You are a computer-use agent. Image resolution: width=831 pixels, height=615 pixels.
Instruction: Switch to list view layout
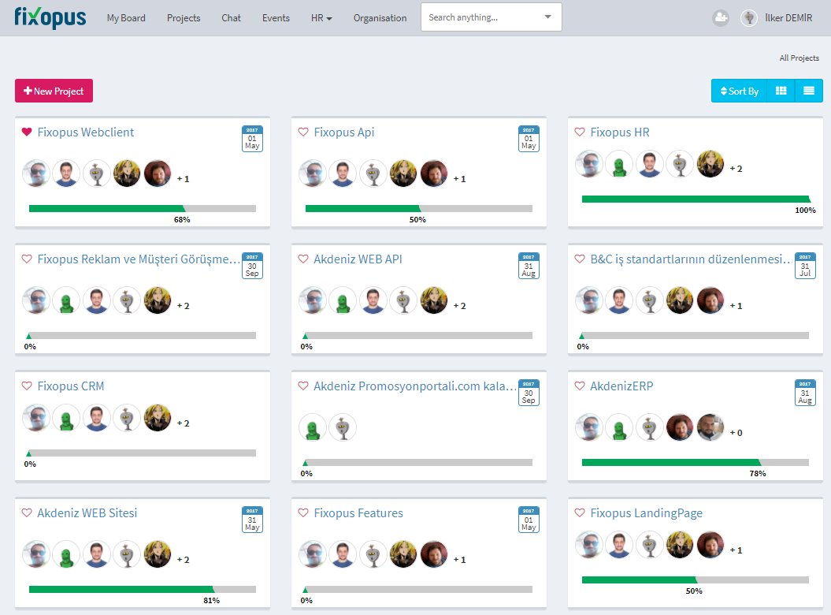(x=809, y=91)
